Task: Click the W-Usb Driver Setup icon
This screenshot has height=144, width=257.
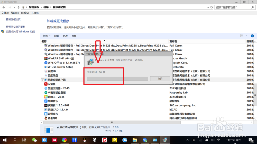Action: 46,67
